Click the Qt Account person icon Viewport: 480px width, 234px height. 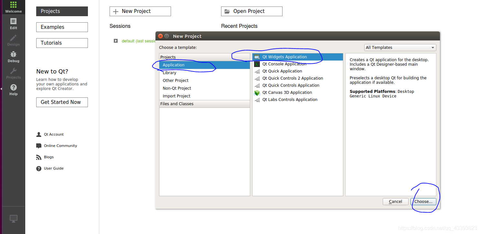point(39,134)
